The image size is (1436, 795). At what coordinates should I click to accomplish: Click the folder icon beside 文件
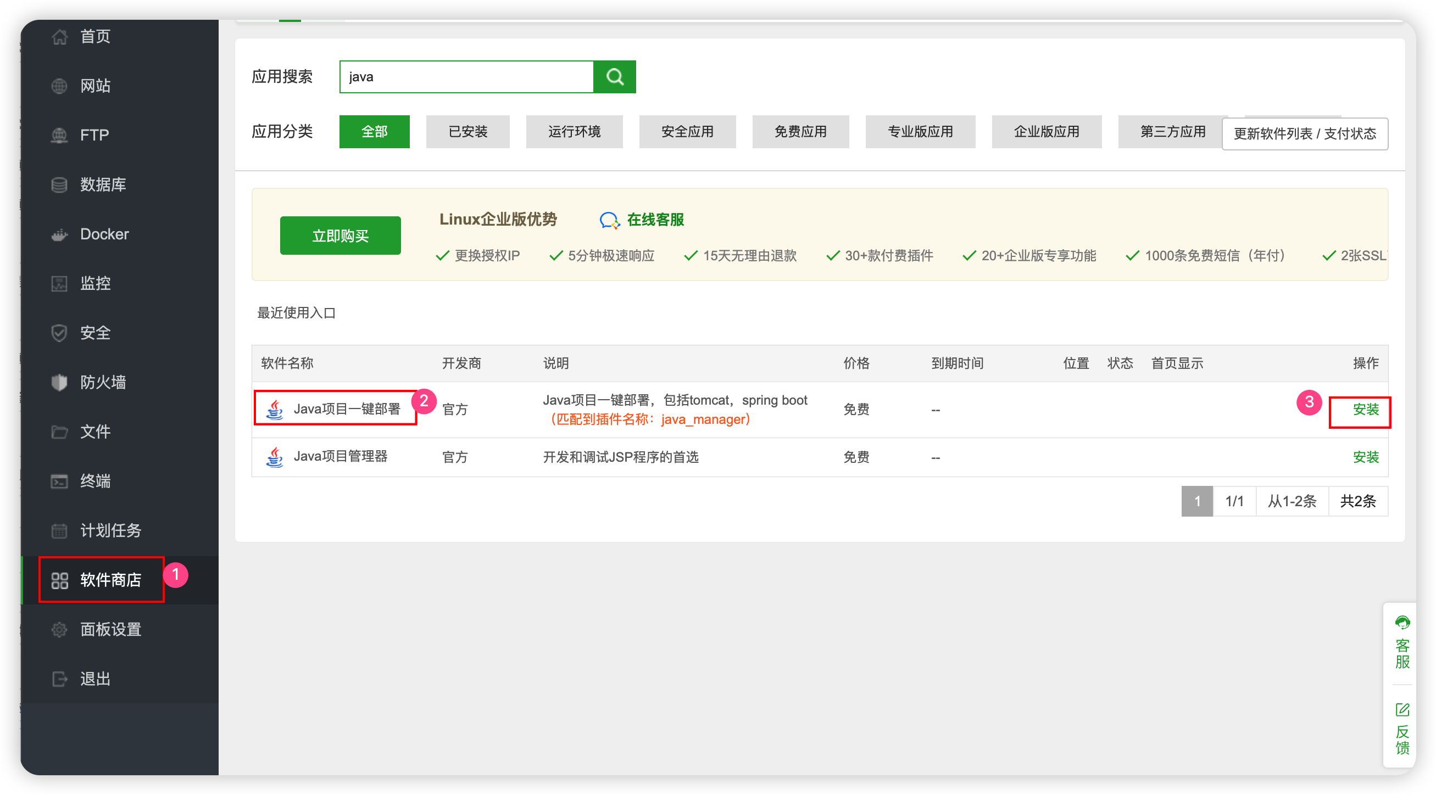pos(60,432)
